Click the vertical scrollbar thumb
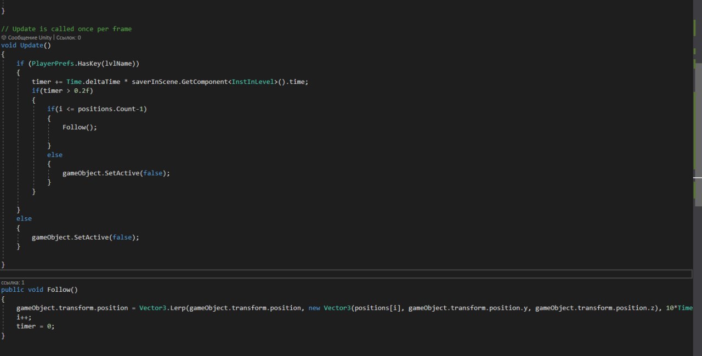The height and width of the screenshot is (356, 702). (x=698, y=137)
